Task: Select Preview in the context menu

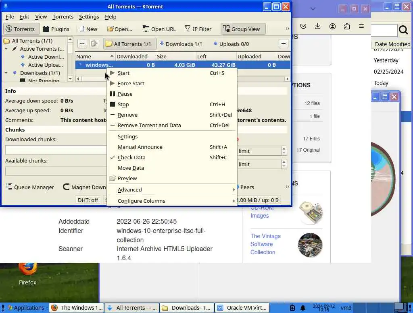Action: (x=172, y=179)
